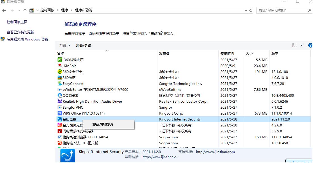Click 程序 in breadcrumb path

click(x=65, y=10)
